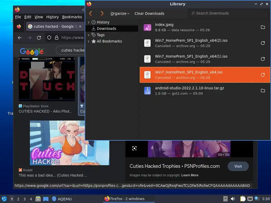The width and height of the screenshot is (271, 203).
Task: Open the File menu in Firefox
Action: click(18, 17)
